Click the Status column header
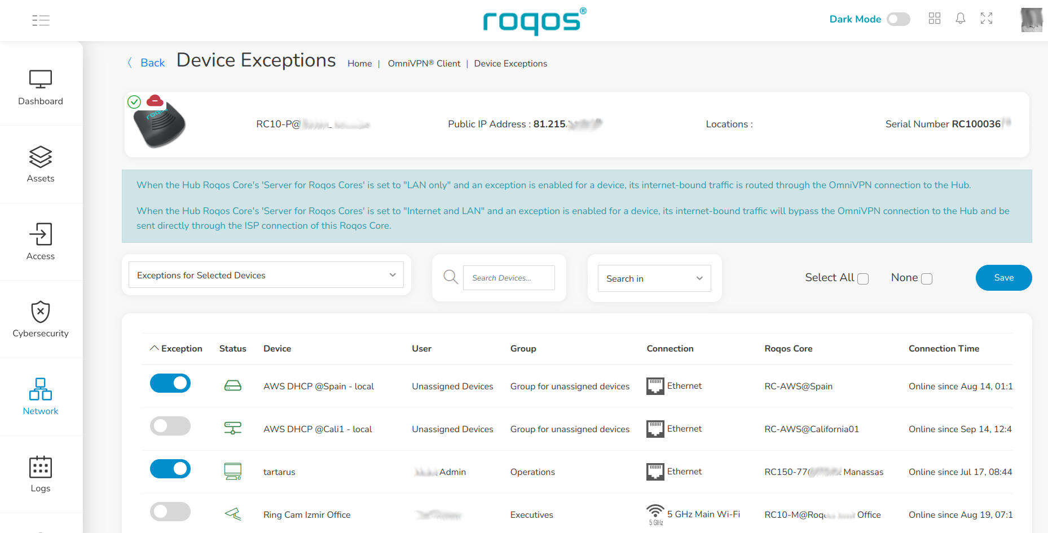 [233, 349]
